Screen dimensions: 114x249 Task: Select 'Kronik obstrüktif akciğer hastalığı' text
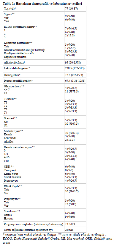pos(25,50)
